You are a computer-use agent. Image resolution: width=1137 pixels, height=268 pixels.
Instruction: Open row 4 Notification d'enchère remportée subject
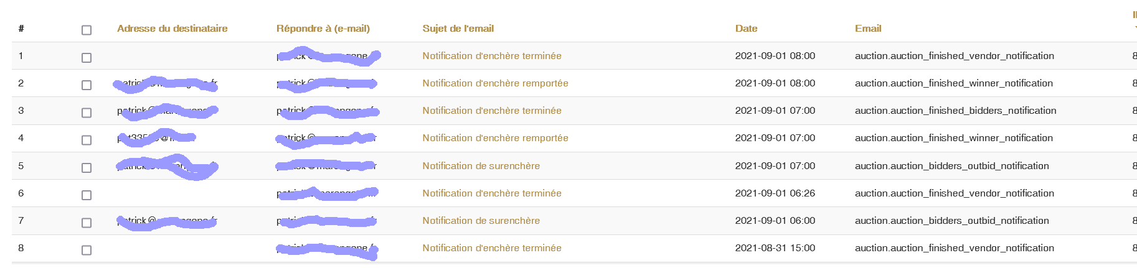[x=495, y=138]
